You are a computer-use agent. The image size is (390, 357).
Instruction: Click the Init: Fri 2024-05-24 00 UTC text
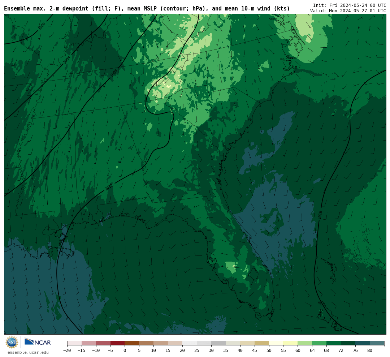[x=350, y=5]
